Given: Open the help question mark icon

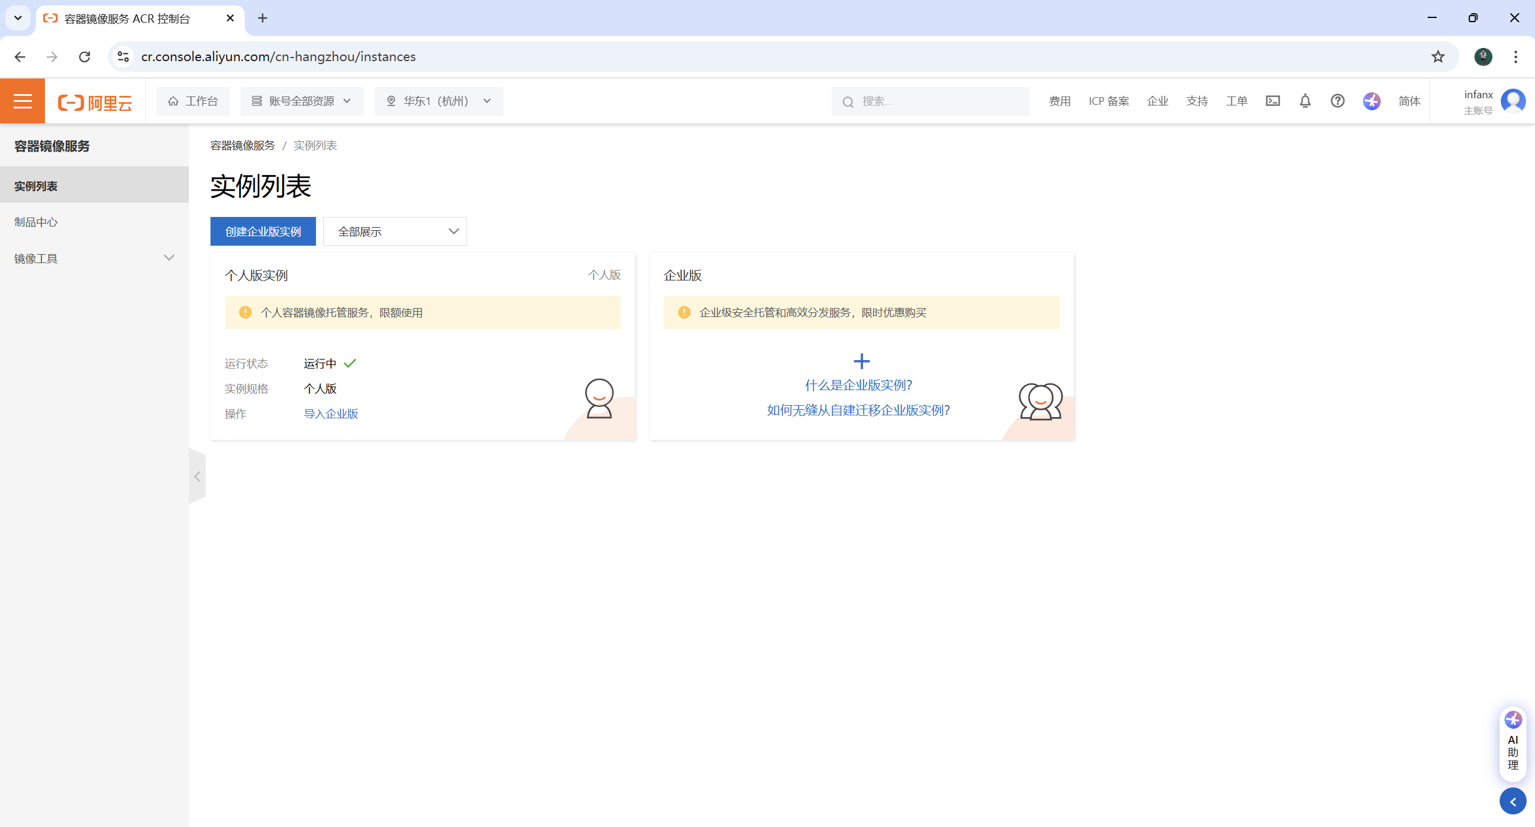Looking at the screenshot, I should [x=1337, y=101].
